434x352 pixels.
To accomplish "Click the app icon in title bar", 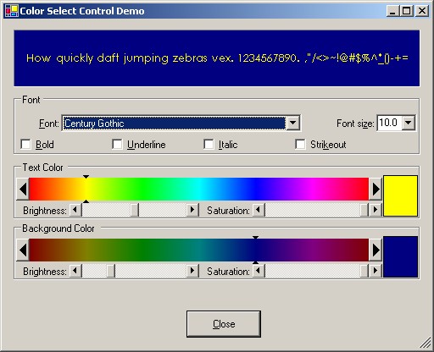I will click(x=12, y=11).
